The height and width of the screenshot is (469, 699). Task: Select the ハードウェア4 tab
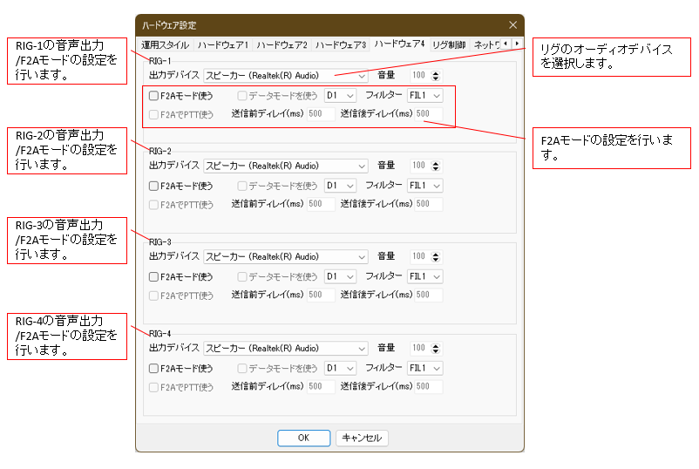(x=399, y=44)
